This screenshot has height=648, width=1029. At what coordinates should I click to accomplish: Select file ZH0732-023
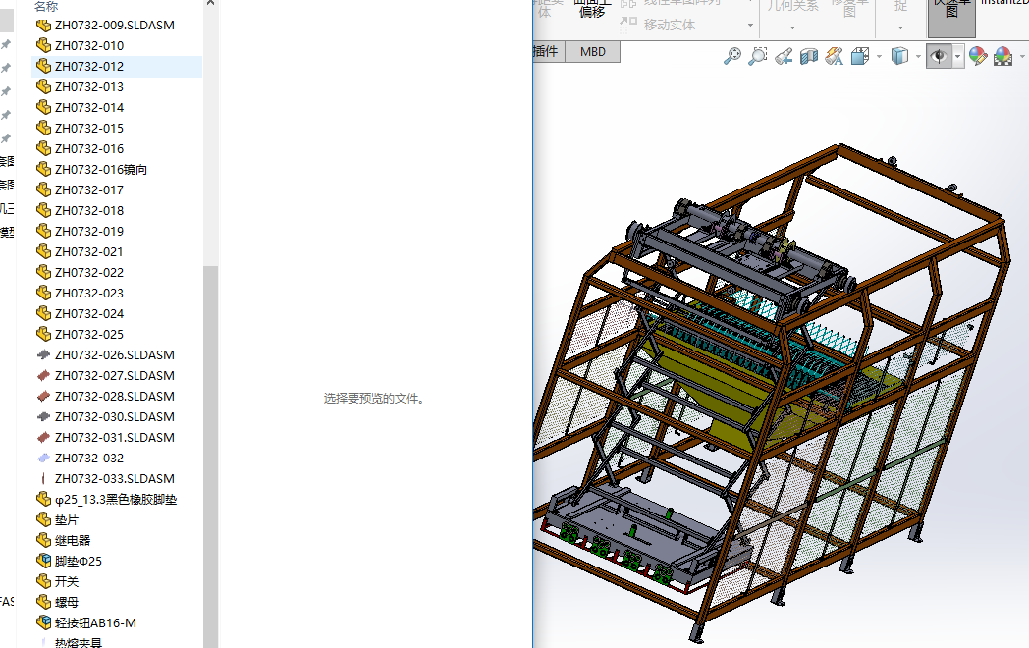click(89, 293)
